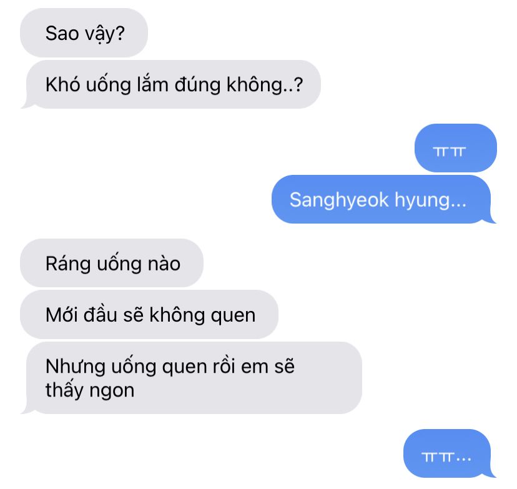Click the word "không..?" ending the second message
Image resolution: width=517 pixels, height=489 pixels.
(x=265, y=85)
